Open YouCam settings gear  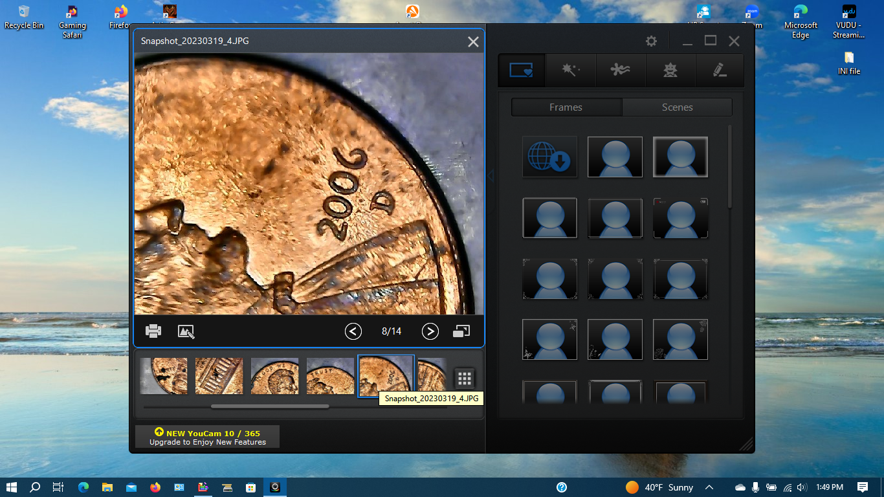pos(651,41)
